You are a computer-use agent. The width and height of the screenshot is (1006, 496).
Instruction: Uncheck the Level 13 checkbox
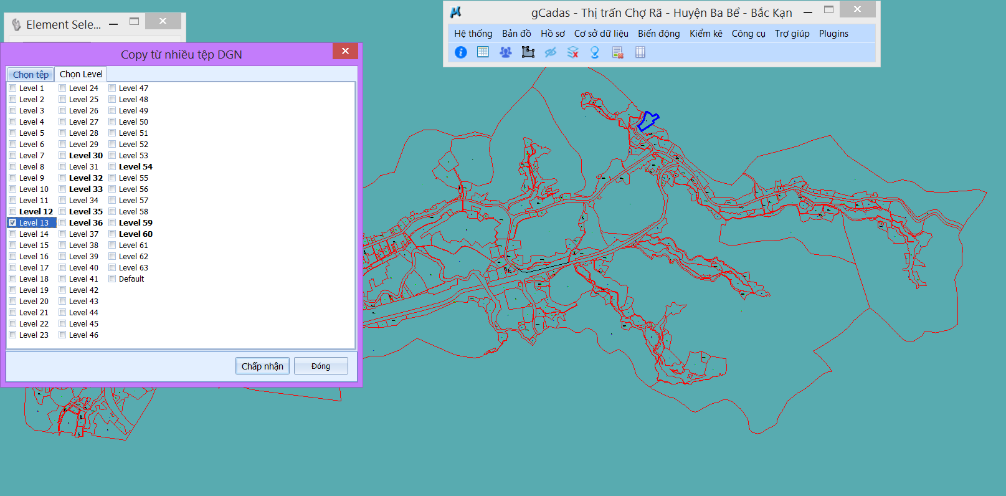(x=12, y=222)
